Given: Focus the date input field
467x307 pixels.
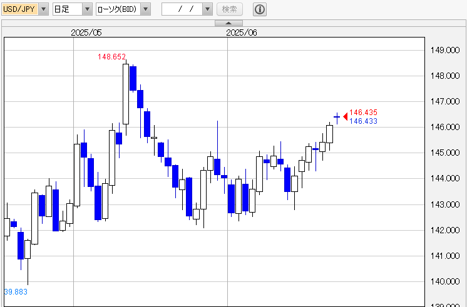Looking at the screenshot, I should [x=182, y=9].
